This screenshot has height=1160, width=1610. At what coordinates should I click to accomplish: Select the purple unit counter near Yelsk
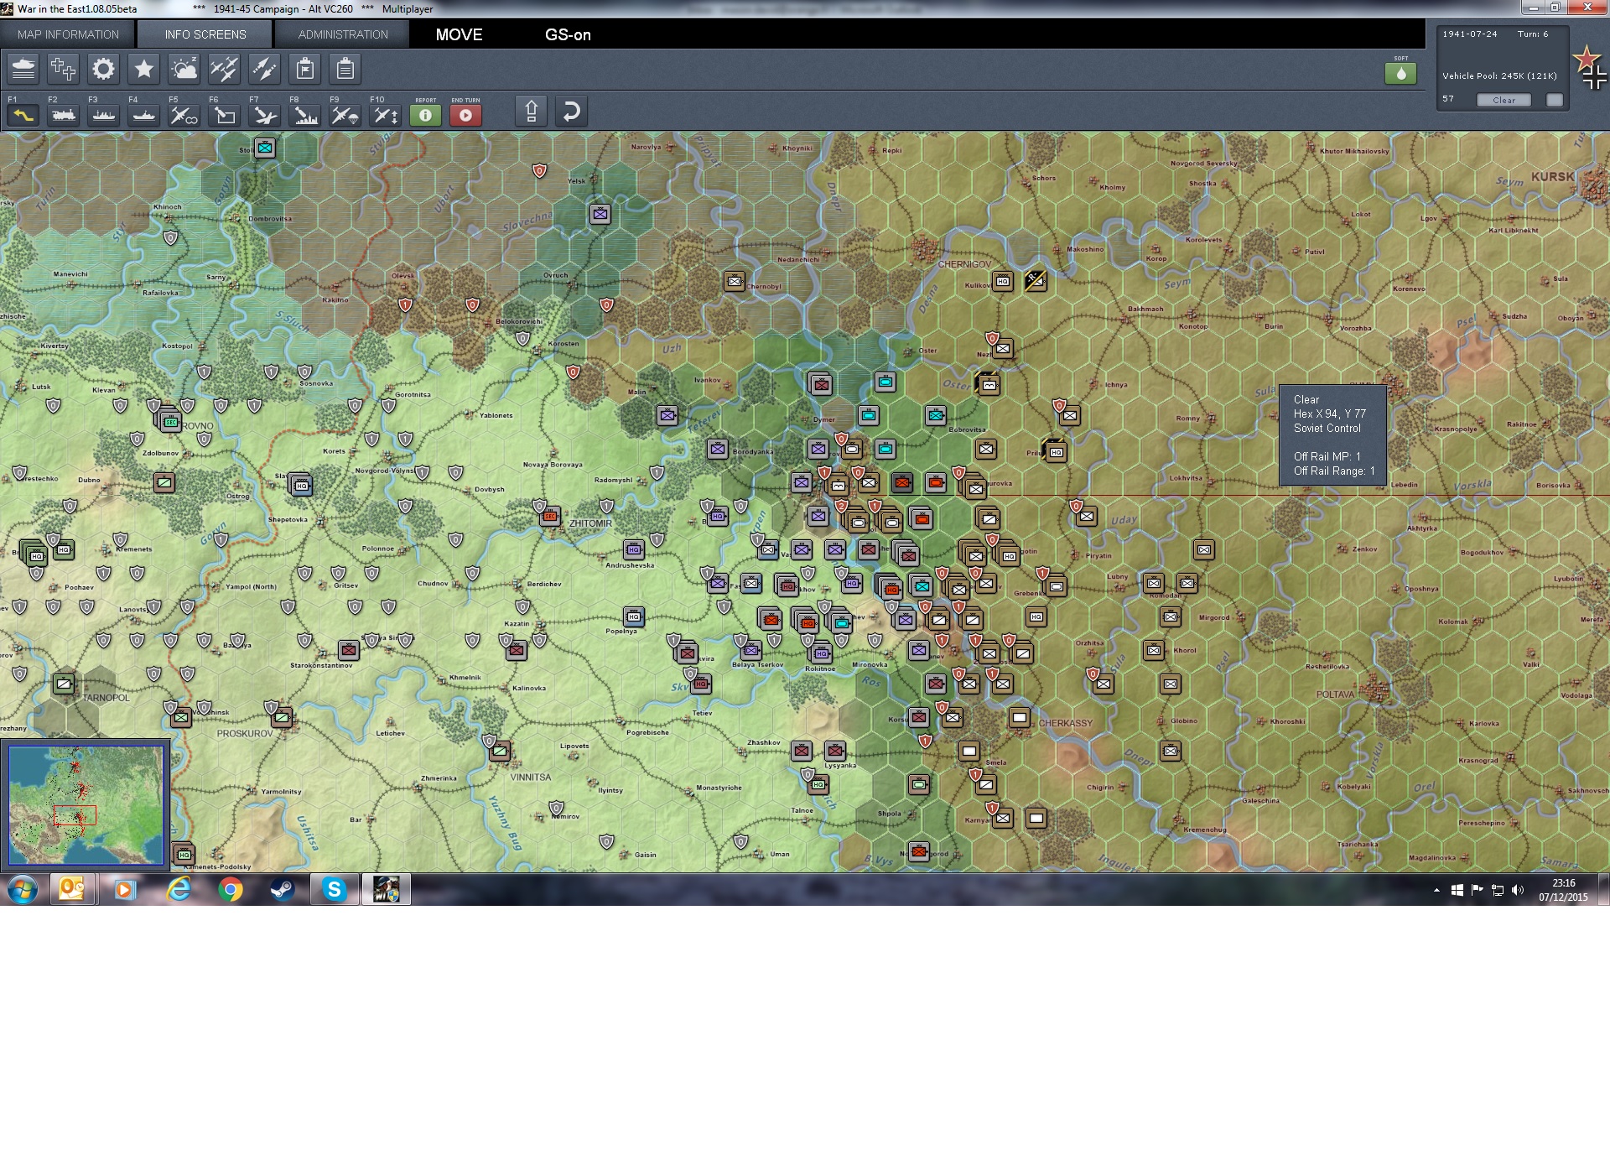pos(600,214)
